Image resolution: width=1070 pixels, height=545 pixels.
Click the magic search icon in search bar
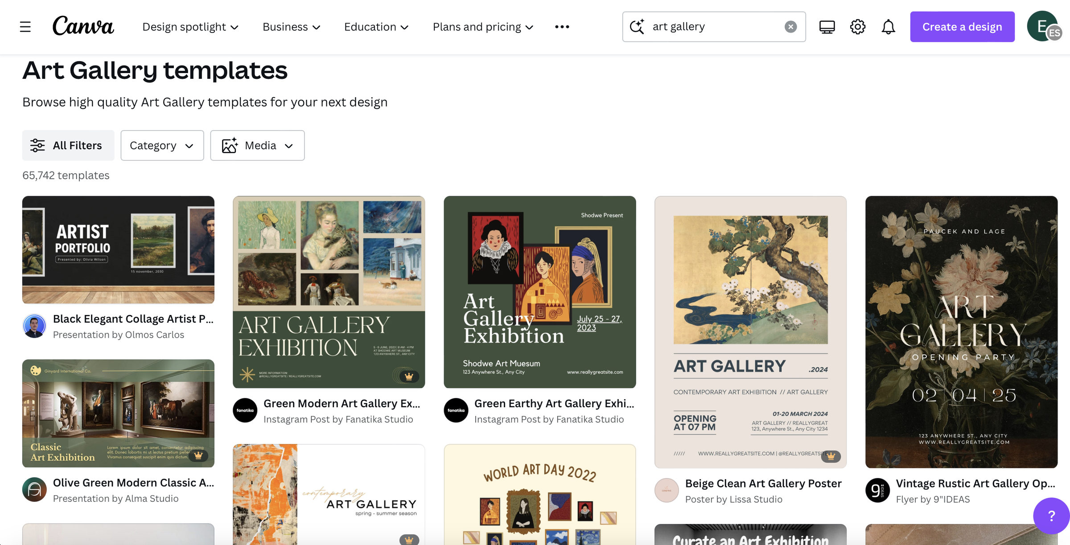click(638, 27)
